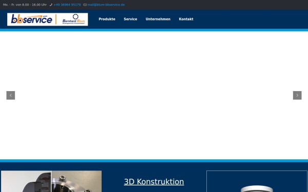Open the Service menu
This screenshot has width=308, height=192.
coord(130,19)
